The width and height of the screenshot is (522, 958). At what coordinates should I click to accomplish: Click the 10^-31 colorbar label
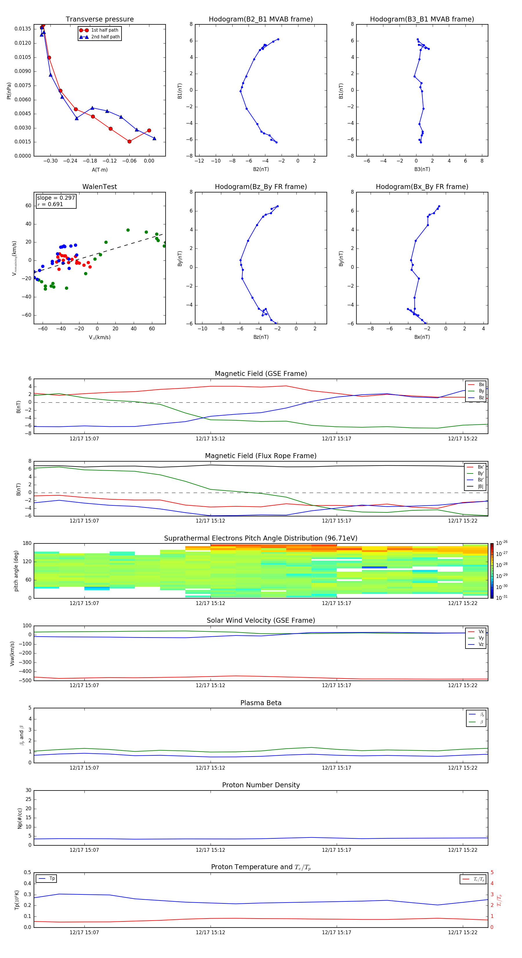502,598
